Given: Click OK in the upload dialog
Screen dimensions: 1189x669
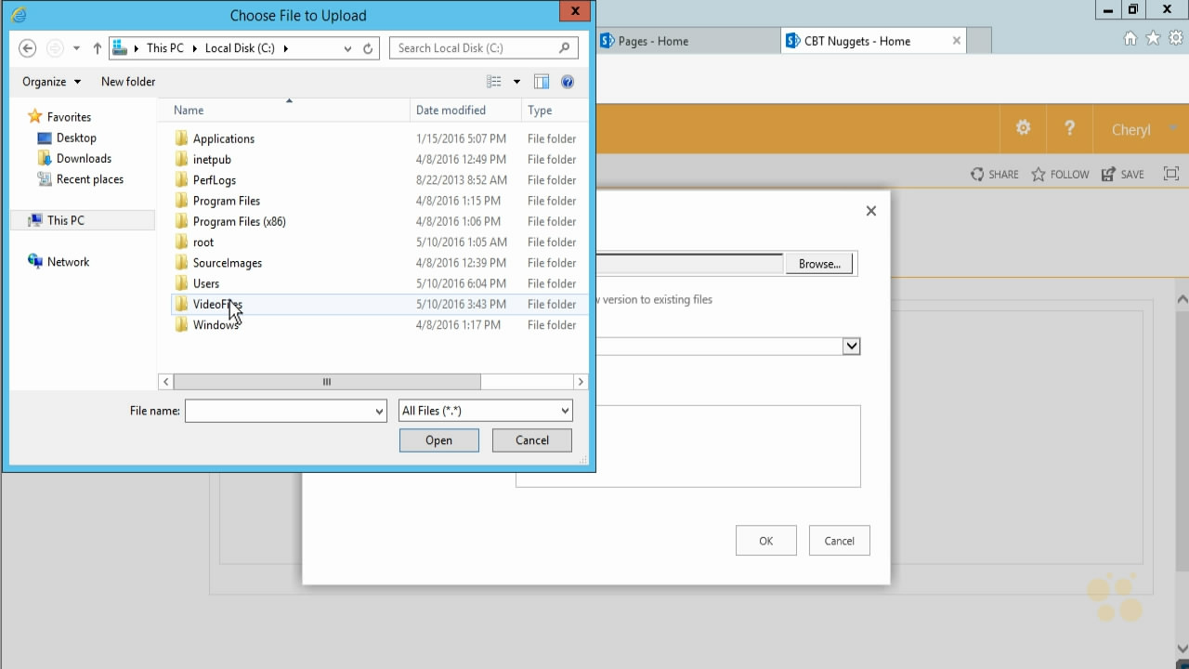Looking at the screenshot, I should (766, 541).
